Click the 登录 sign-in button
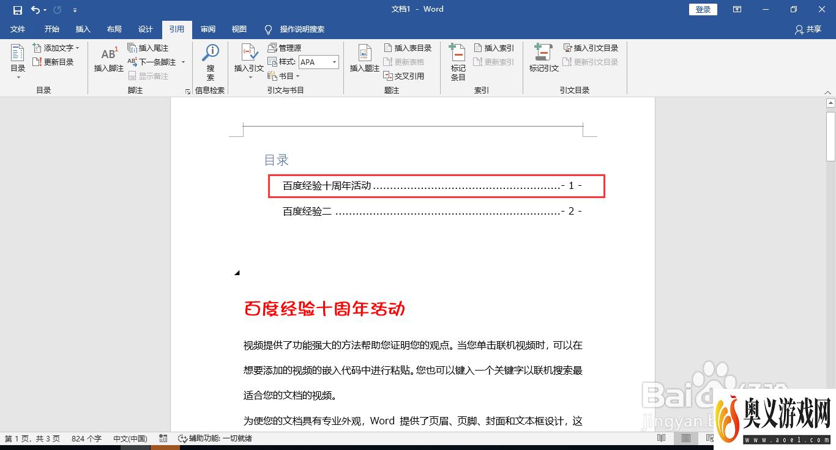Viewport: 836px width, 450px height. (703, 9)
